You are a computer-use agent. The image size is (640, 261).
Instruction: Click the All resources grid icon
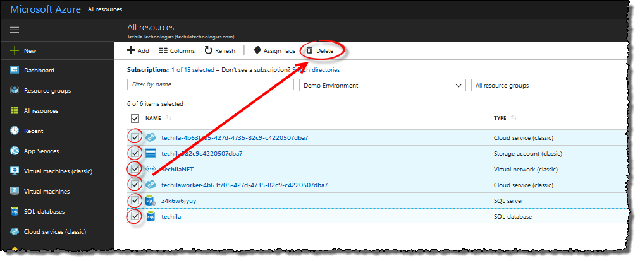15,111
